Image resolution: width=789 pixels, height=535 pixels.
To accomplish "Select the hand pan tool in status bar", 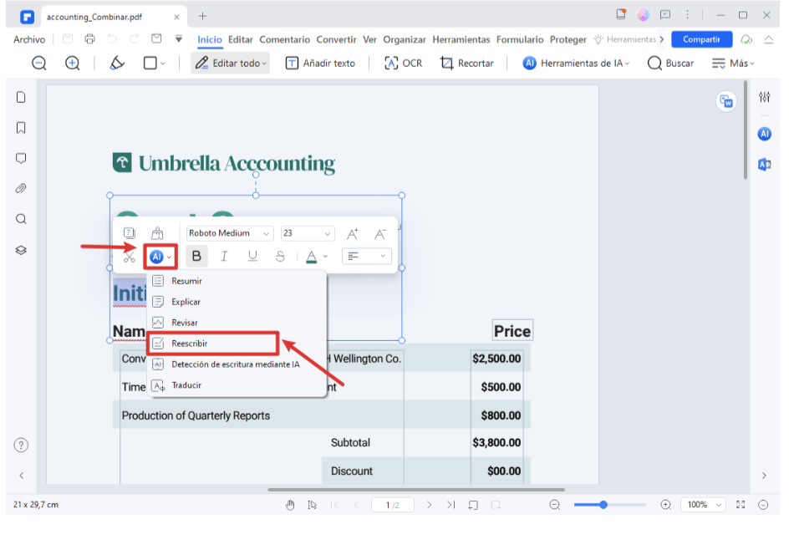I will coord(291,505).
